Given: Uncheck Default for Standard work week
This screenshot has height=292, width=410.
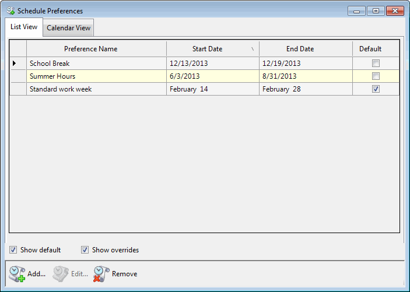Looking at the screenshot, I should 376,89.
